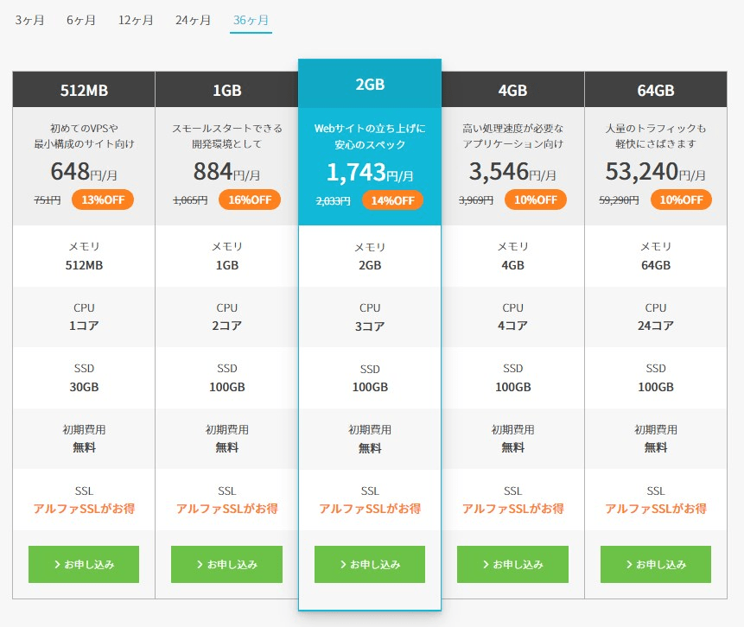
Task: Open アルファSSLがお得 link in 1GB column
Action: pyautogui.click(x=226, y=509)
